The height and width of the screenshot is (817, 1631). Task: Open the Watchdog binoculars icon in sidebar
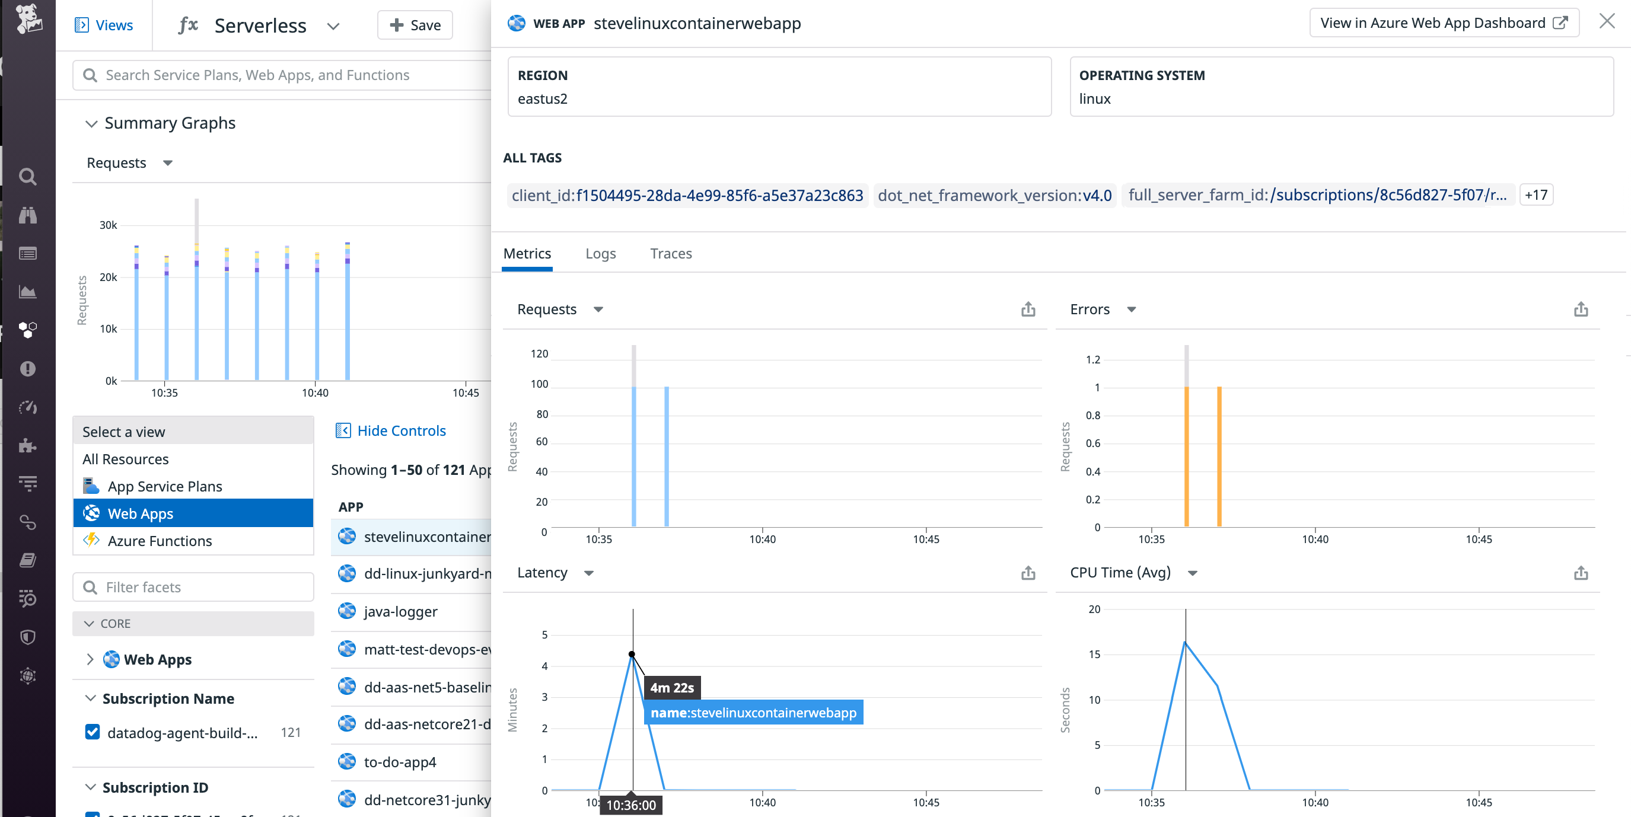tap(28, 215)
